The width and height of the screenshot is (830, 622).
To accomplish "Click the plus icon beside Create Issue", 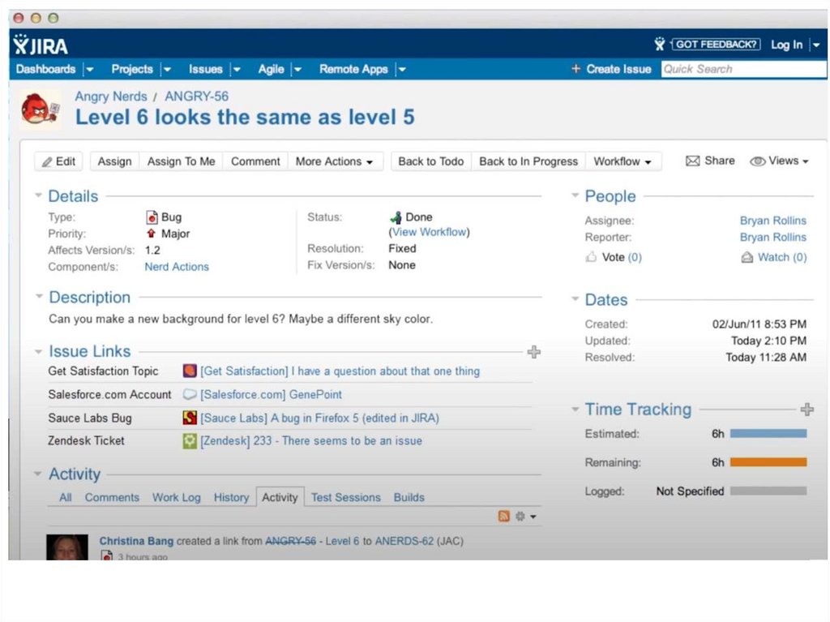I will [x=576, y=69].
